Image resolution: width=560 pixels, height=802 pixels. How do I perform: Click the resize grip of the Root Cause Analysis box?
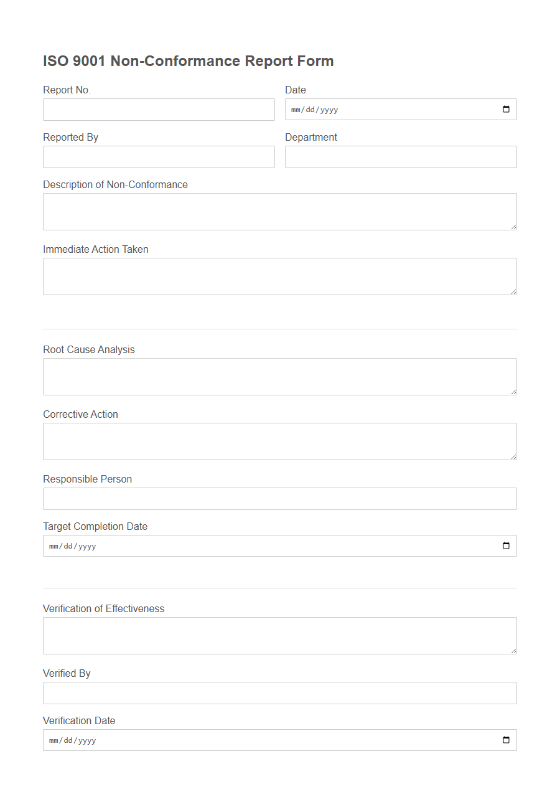pos(514,391)
